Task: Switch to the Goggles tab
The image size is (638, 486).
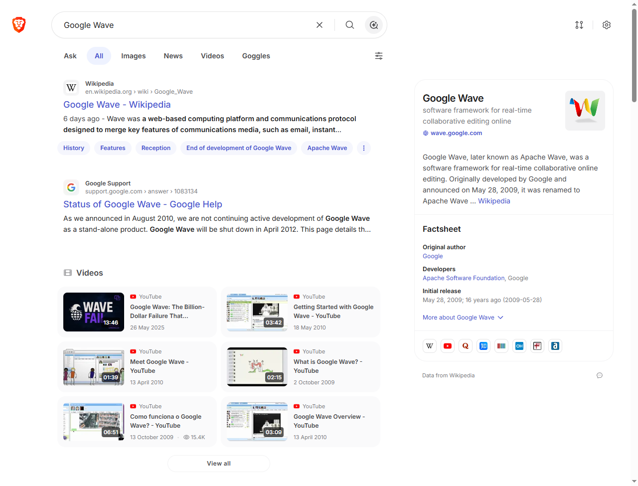Action: click(256, 56)
